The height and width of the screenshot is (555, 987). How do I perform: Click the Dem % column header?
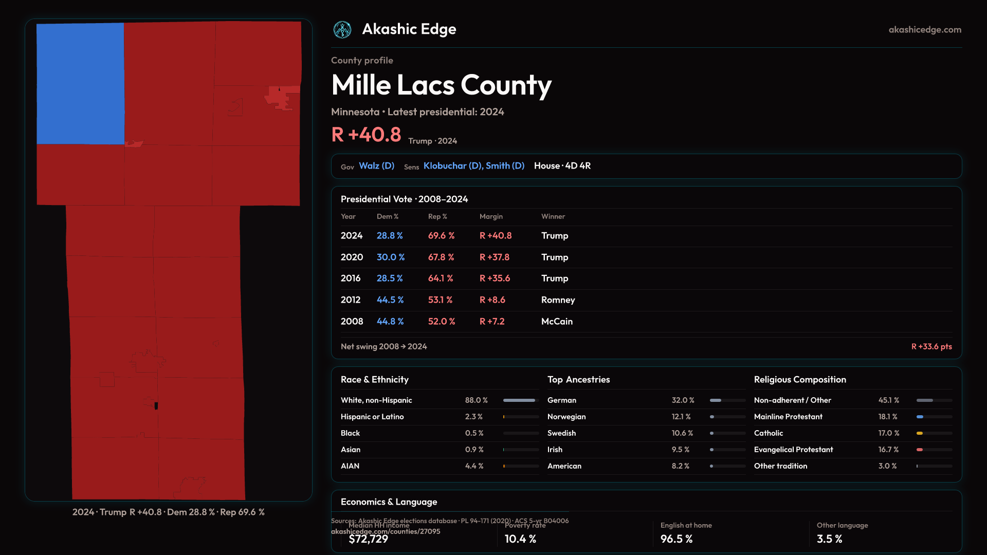[x=387, y=217]
